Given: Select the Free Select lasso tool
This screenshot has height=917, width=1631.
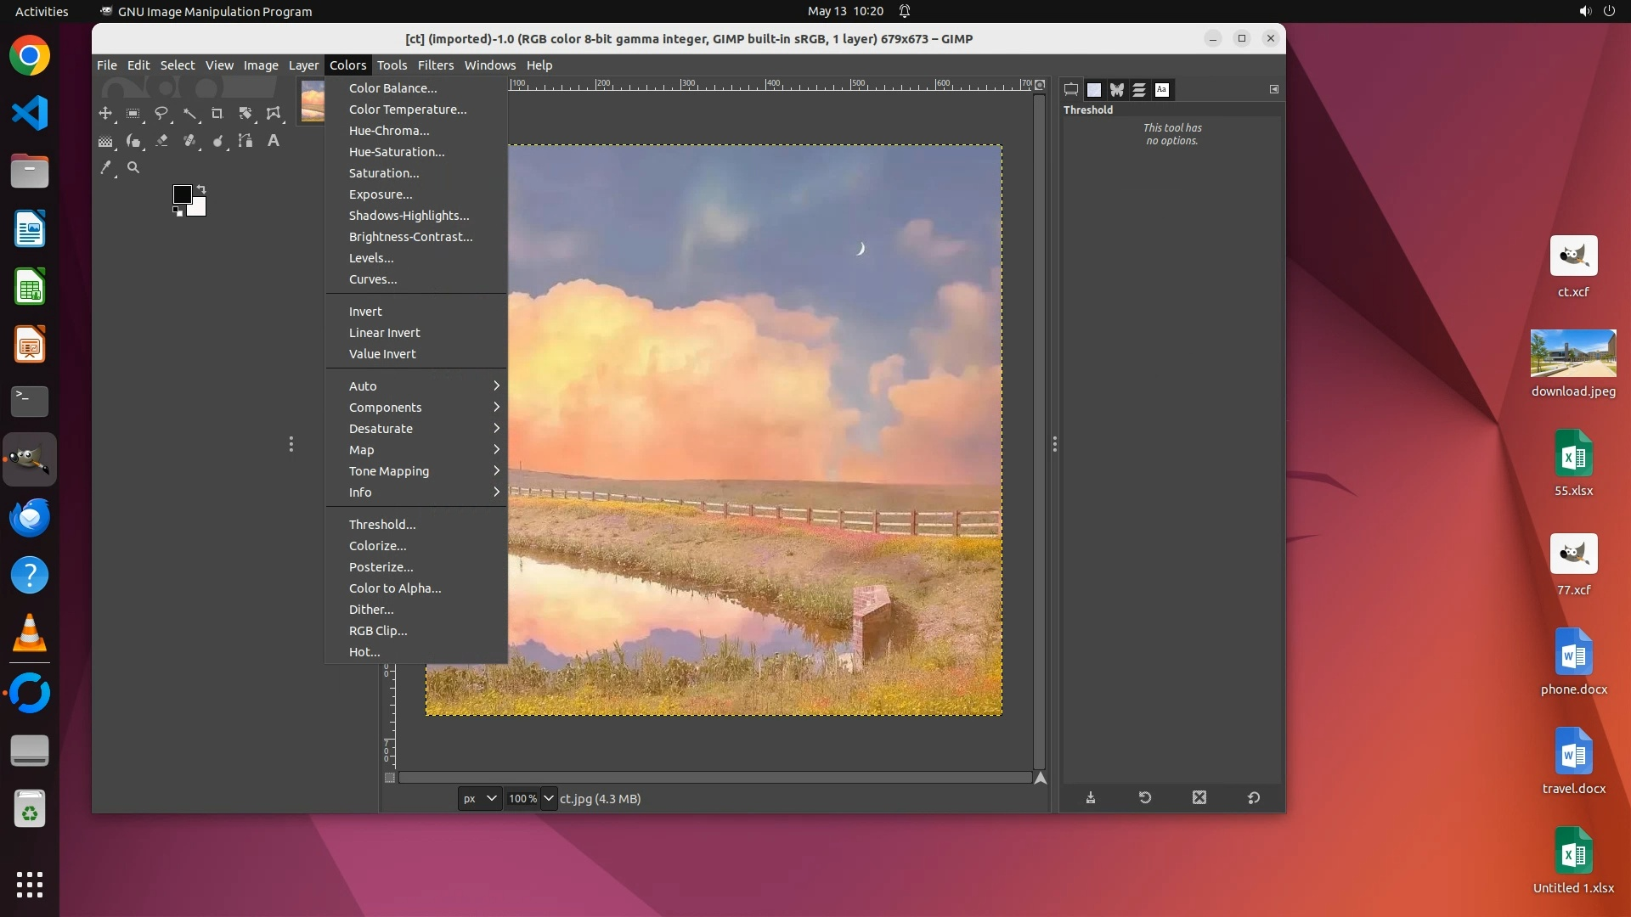Looking at the screenshot, I should (x=161, y=113).
